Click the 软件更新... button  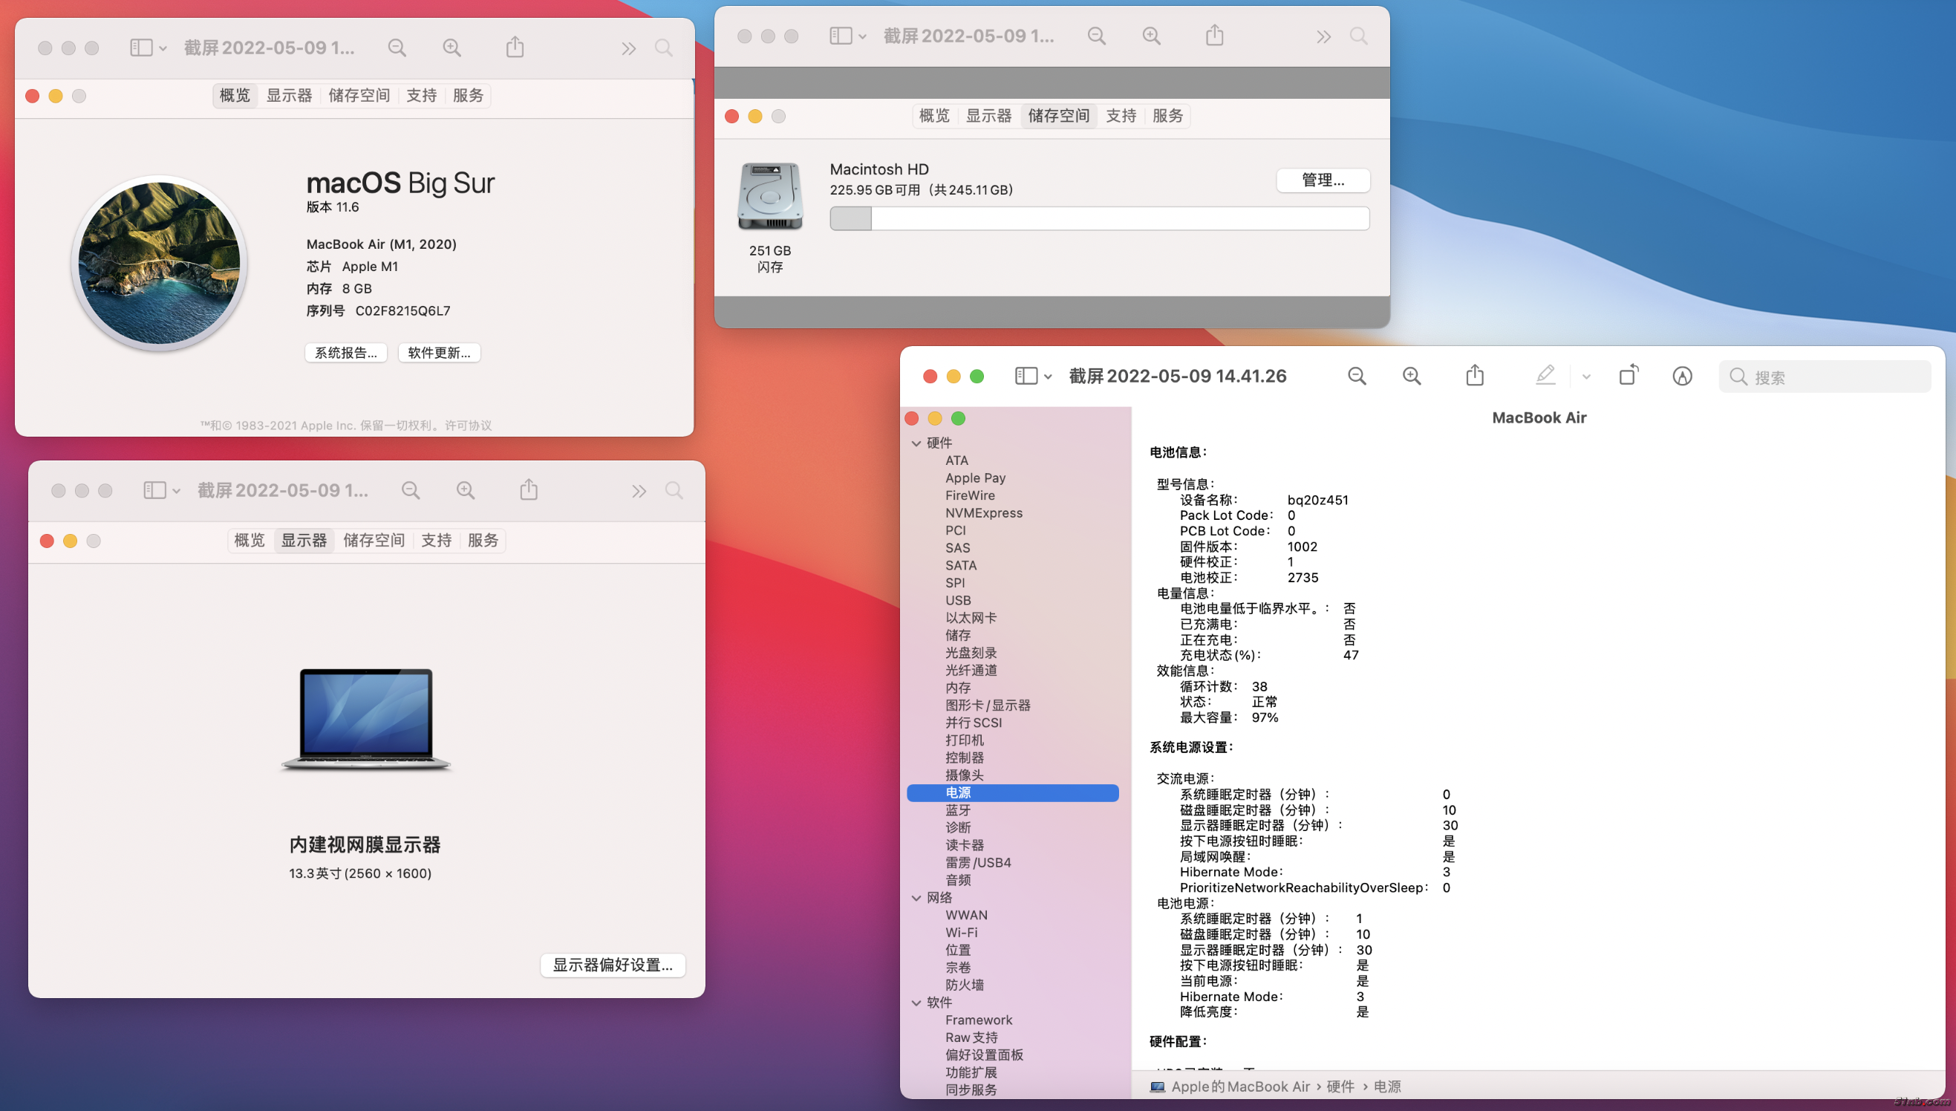[439, 353]
